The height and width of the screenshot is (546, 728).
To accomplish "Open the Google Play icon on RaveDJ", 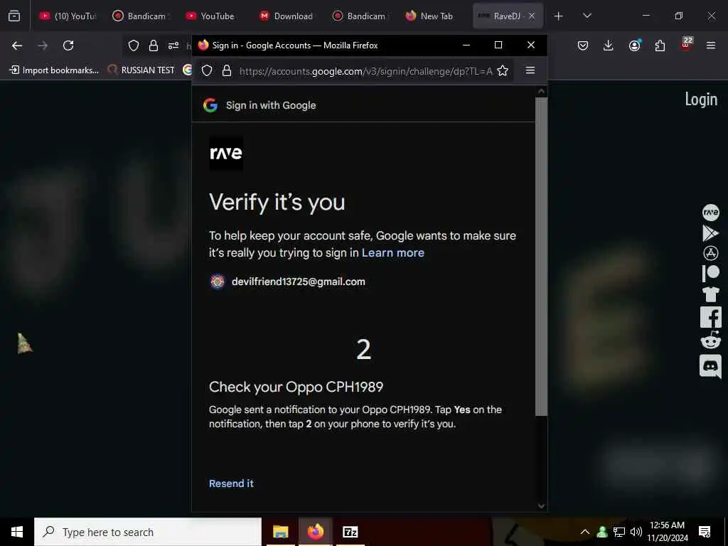I will click(x=710, y=232).
